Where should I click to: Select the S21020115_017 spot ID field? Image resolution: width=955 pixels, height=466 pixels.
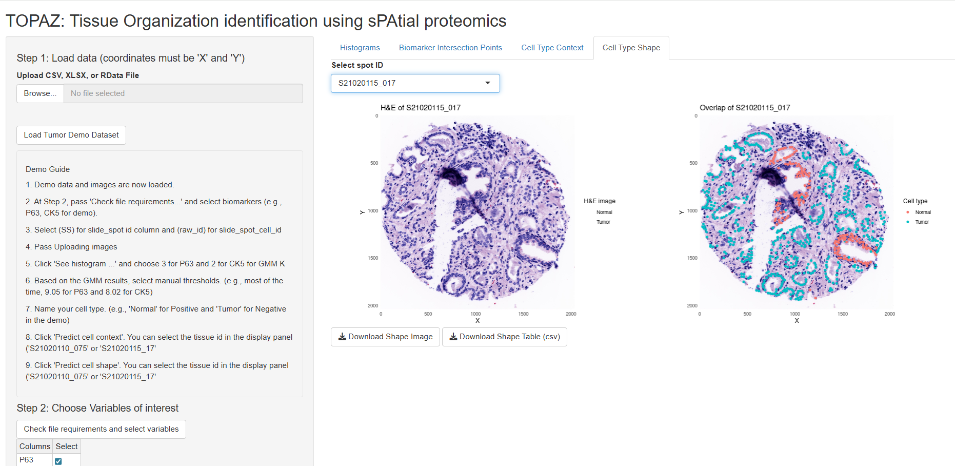click(x=405, y=83)
